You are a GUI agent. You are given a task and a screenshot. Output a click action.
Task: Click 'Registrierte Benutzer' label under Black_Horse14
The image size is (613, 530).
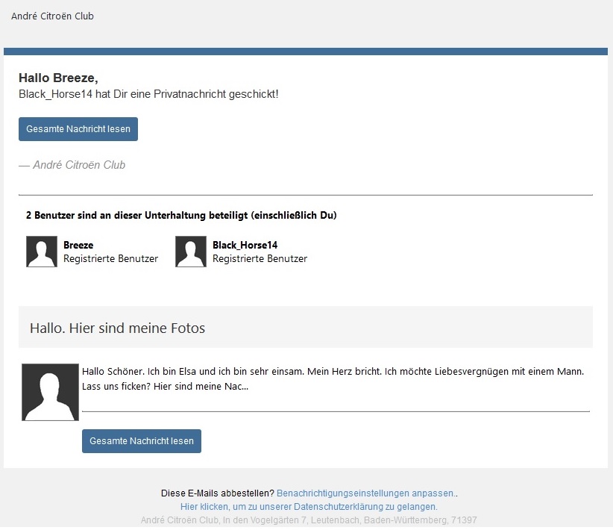(260, 259)
